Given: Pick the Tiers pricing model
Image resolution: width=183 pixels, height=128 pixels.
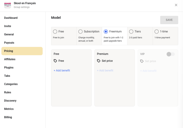Looking at the screenshot, I should tap(131, 31).
